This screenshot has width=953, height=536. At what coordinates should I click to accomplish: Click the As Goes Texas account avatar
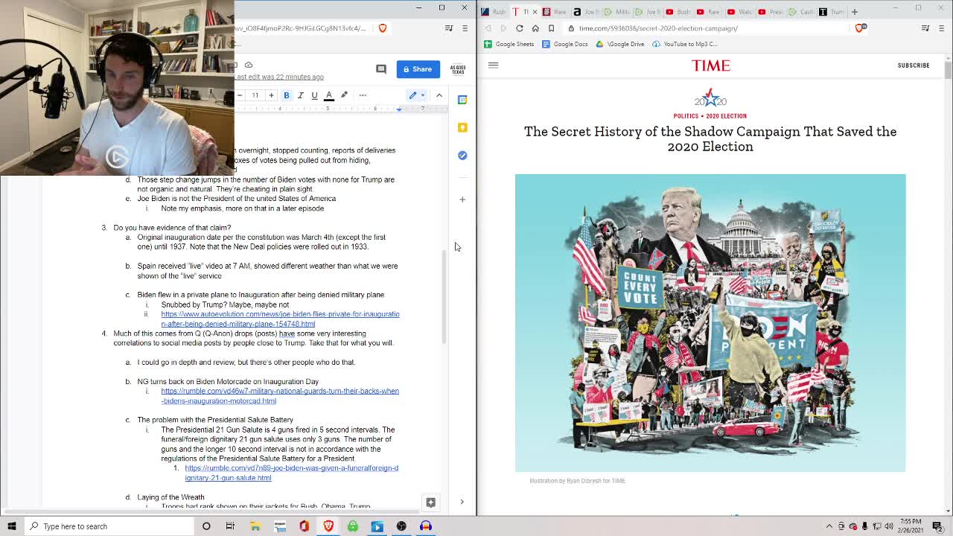pyautogui.click(x=458, y=69)
